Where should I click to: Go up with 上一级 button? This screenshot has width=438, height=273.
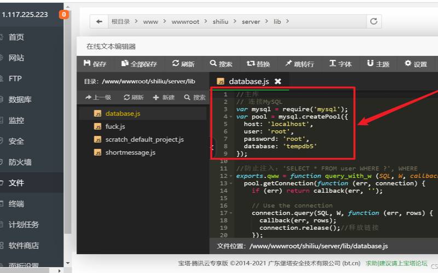(98, 97)
